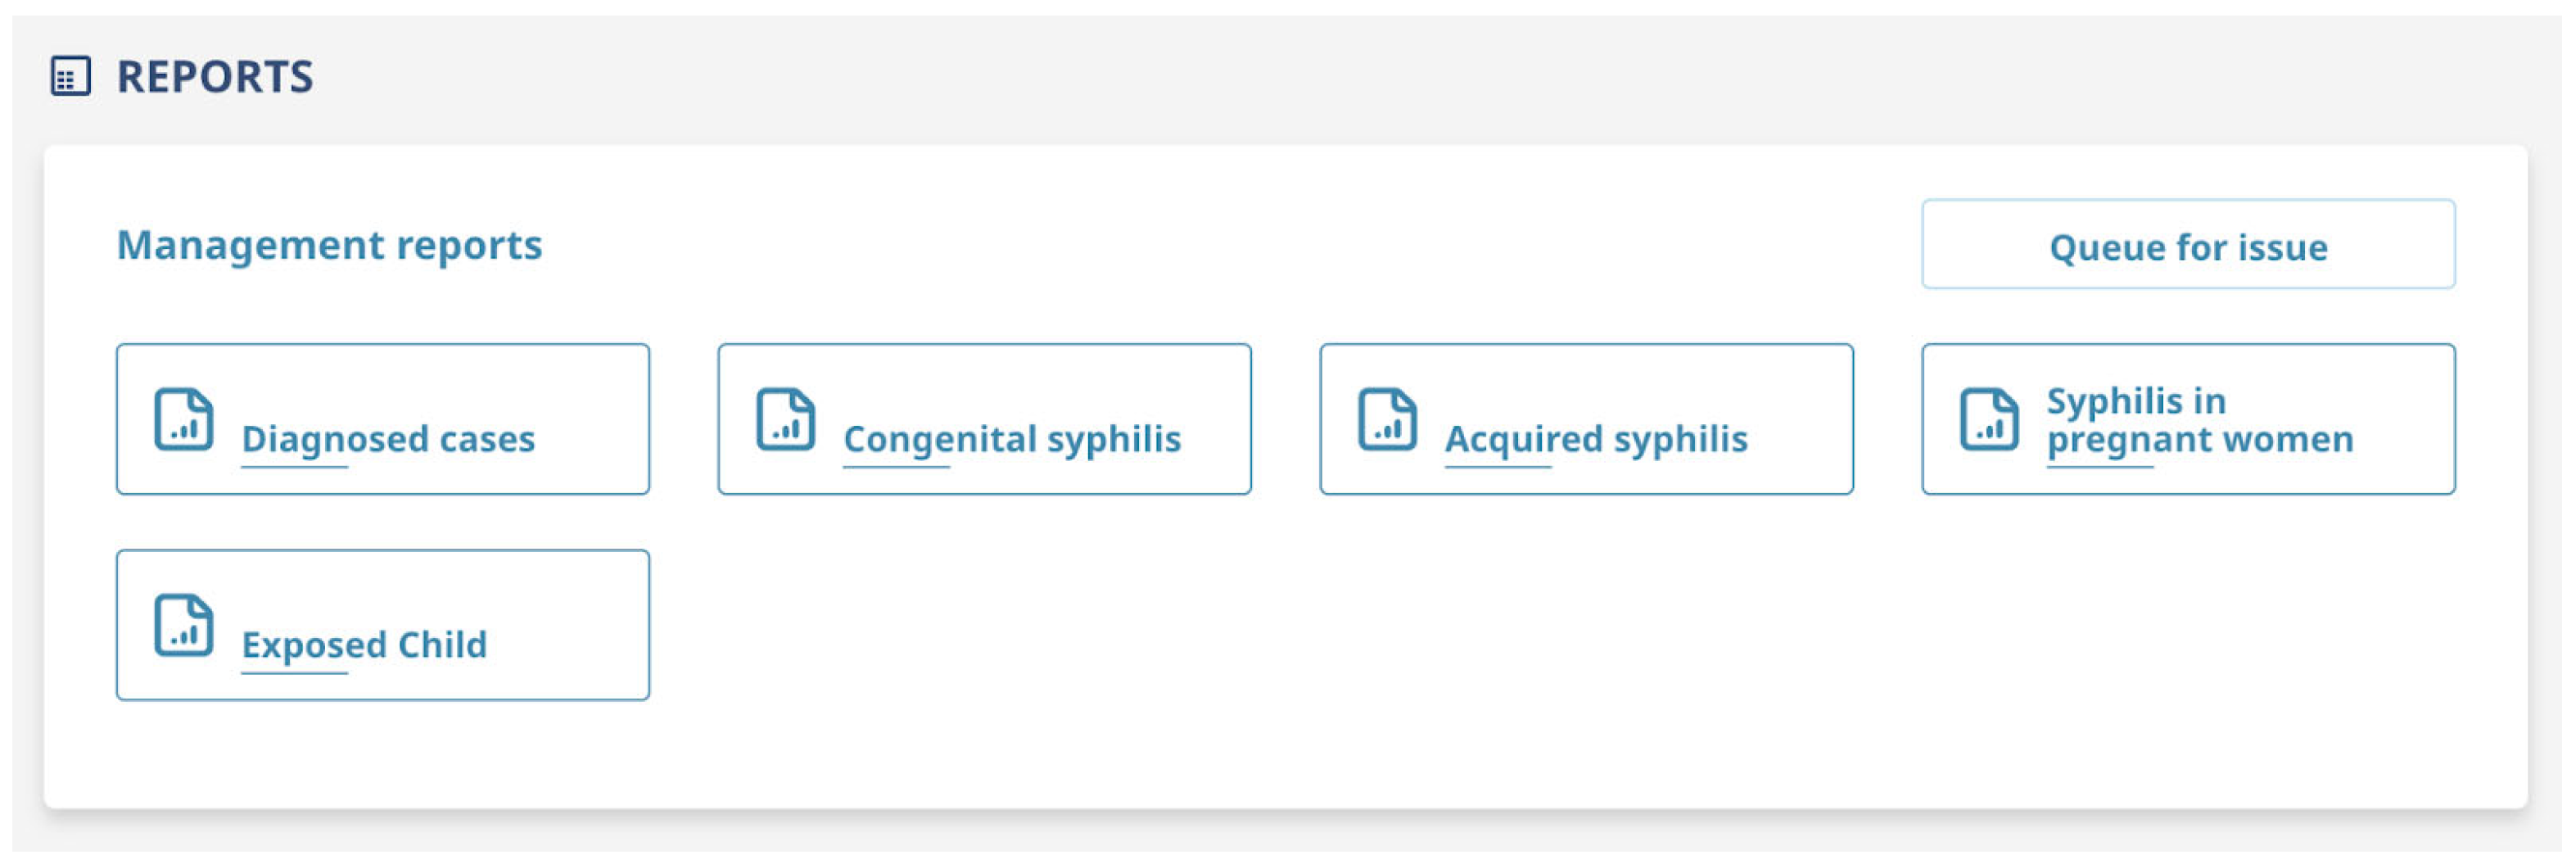2576x864 pixels.
Task: Open the Diagnosed cases text link
Action: coord(388,439)
